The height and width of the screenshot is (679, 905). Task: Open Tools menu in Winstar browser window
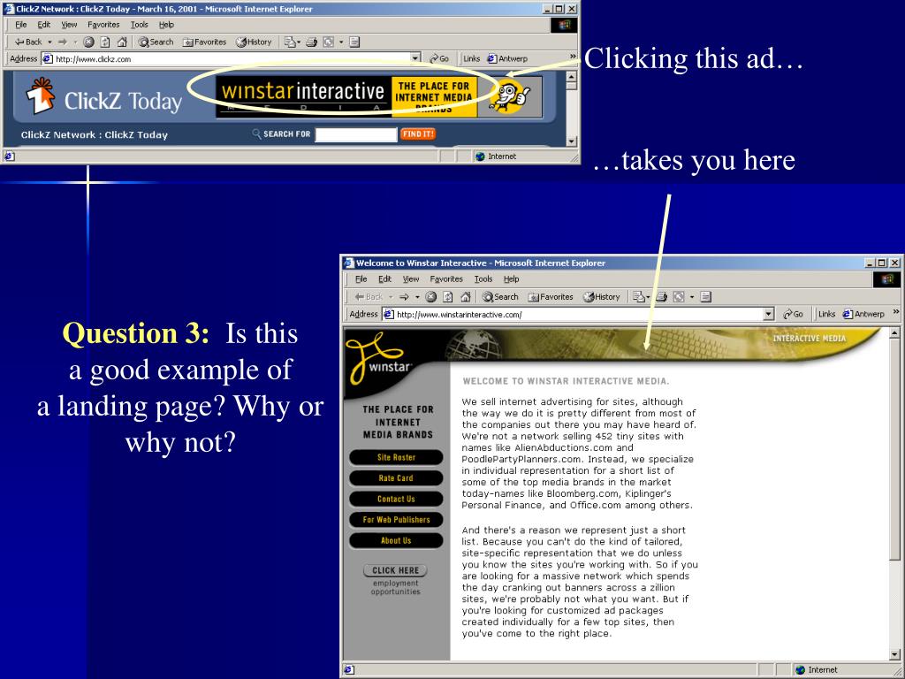pyautogui.click(x=483, y=278)
